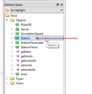The image size is (92, 94).
Task: Collapse the Objects folder
Action: click(7, 20)
